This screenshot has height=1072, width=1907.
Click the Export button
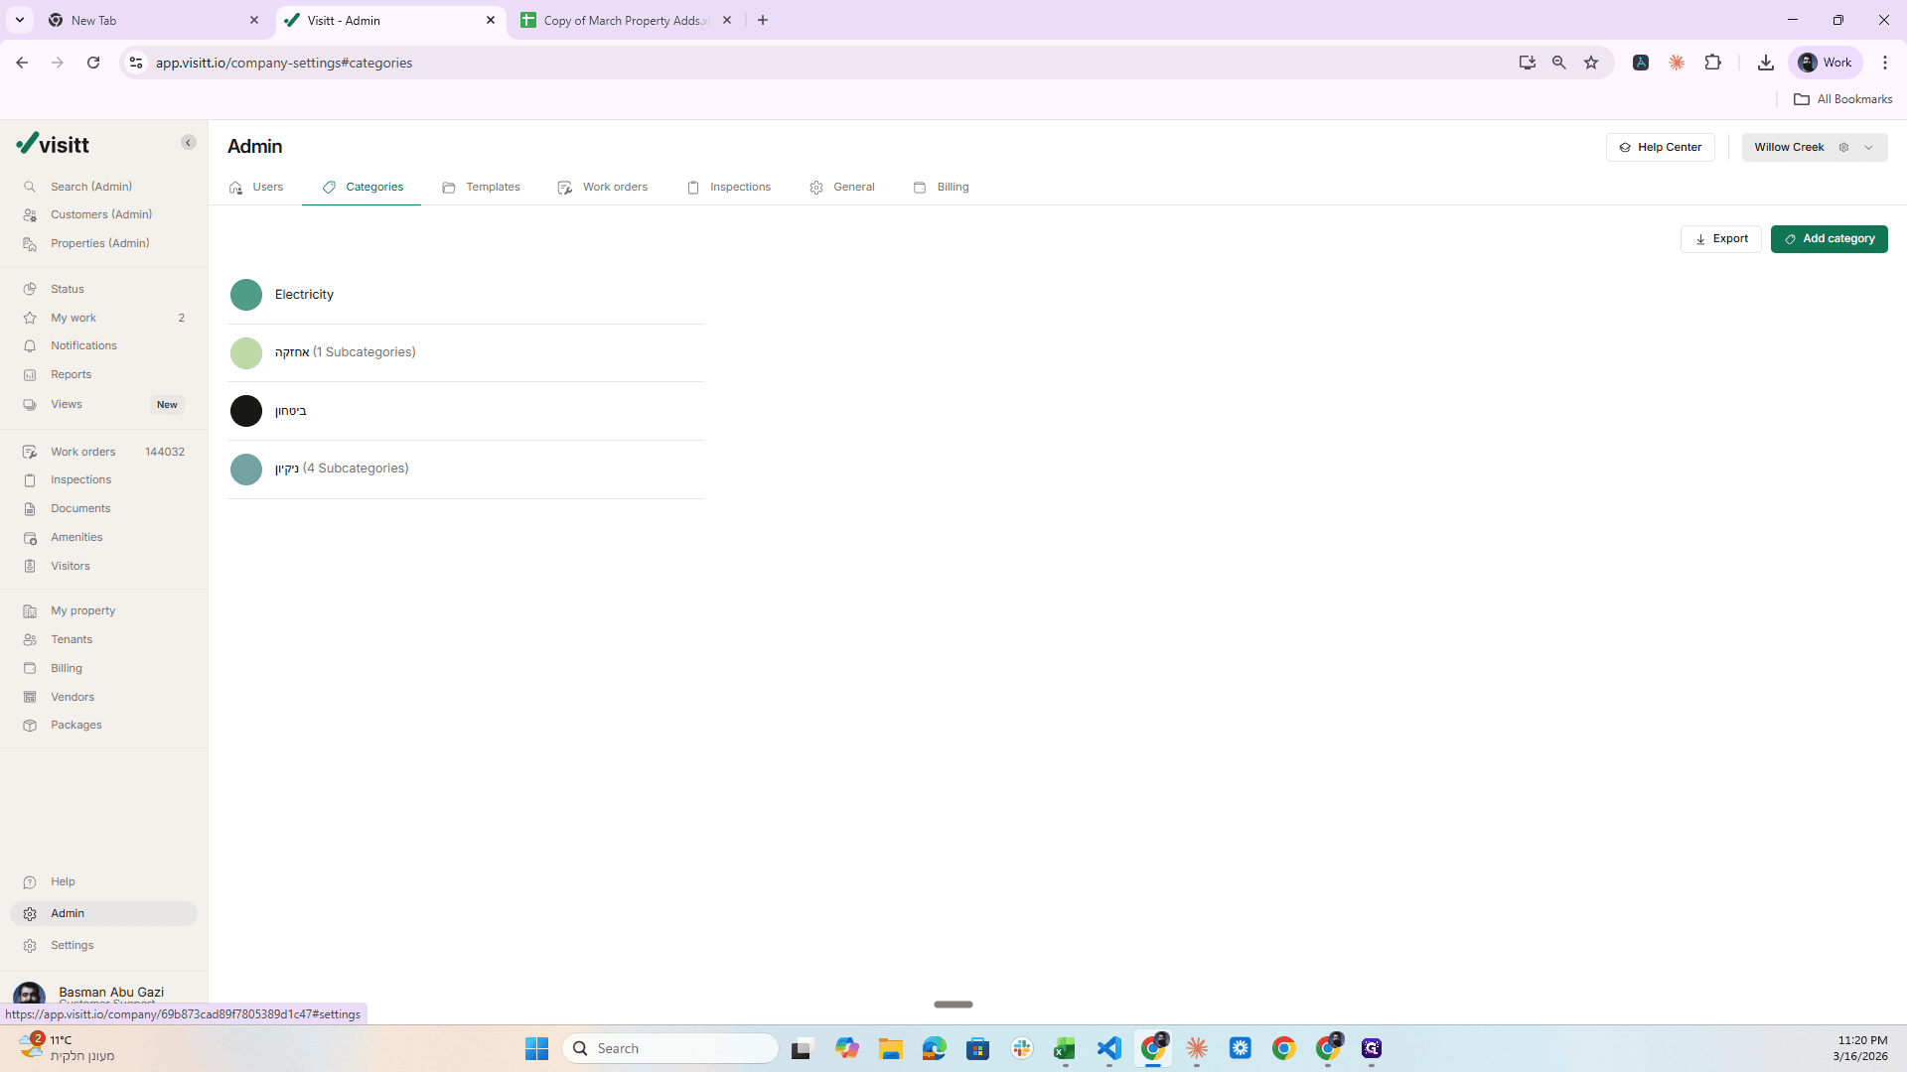[1720, 239]
